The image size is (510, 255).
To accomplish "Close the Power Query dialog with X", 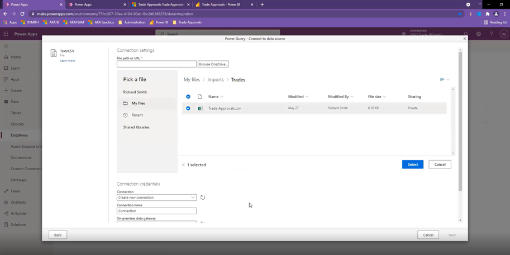I will (465, 39).
